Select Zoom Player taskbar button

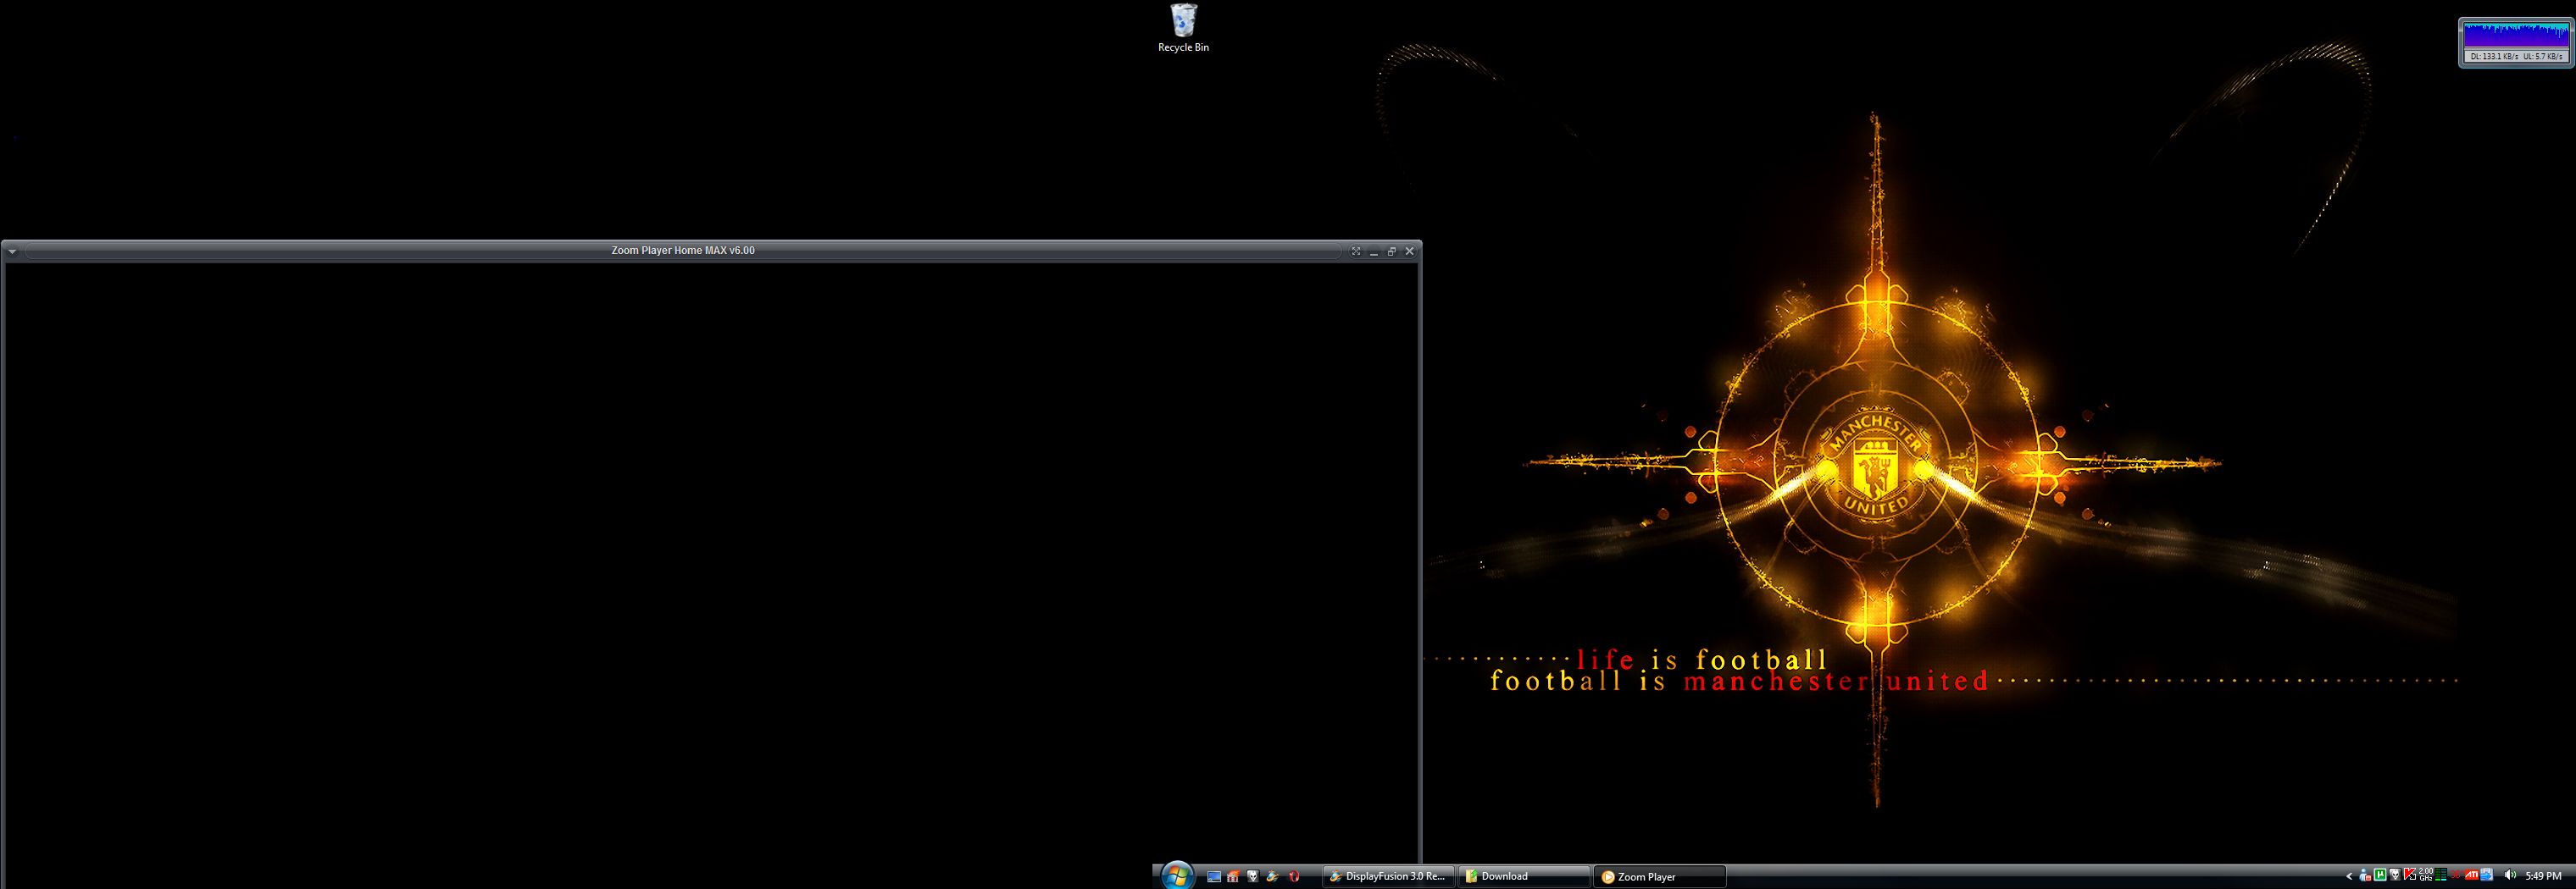click(1658, 877)
